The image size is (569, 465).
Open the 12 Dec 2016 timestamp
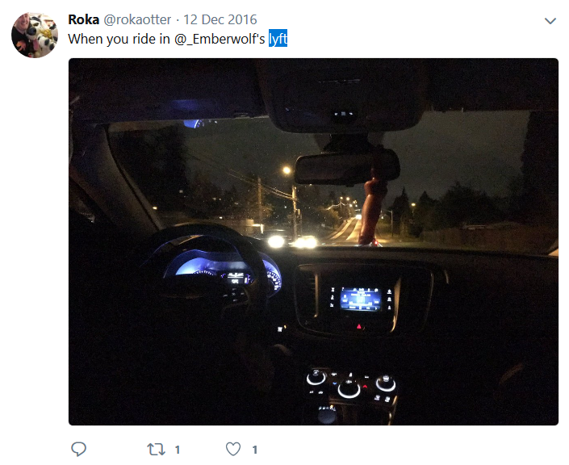pos(220,19)
